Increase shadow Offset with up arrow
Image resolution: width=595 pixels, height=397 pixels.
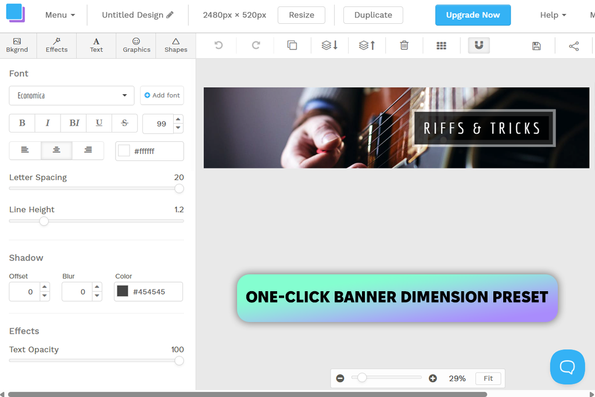(45, 287)
